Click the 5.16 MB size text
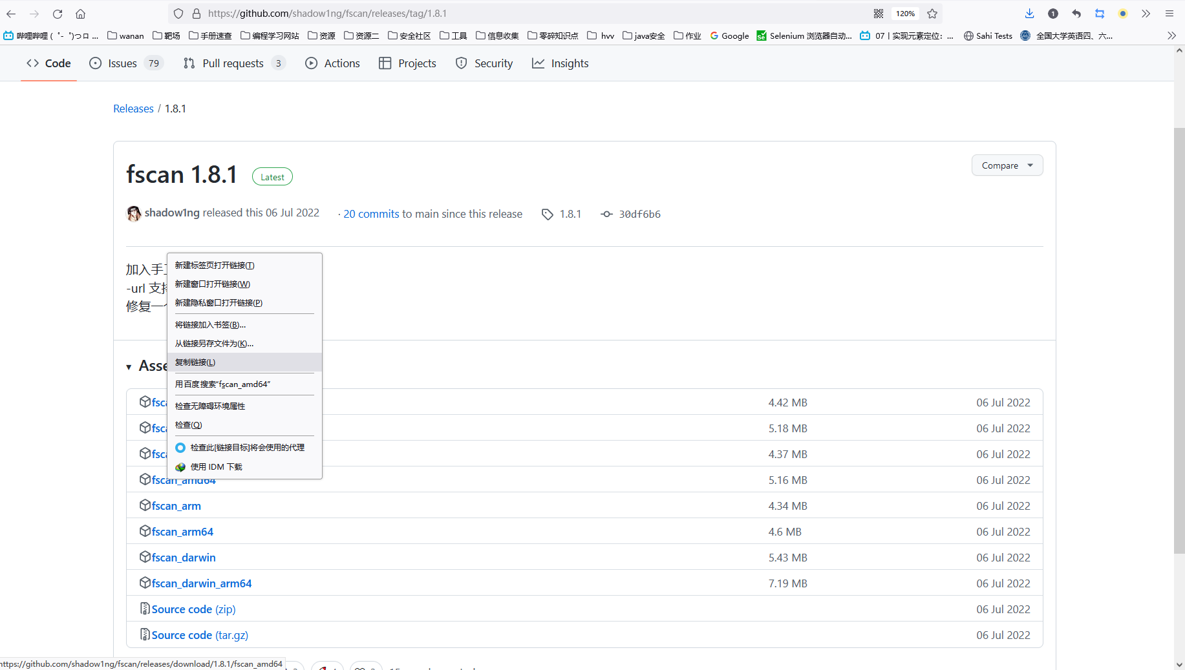The width and height of the screenshot is (1185, 670). click(x=787, y=480)
